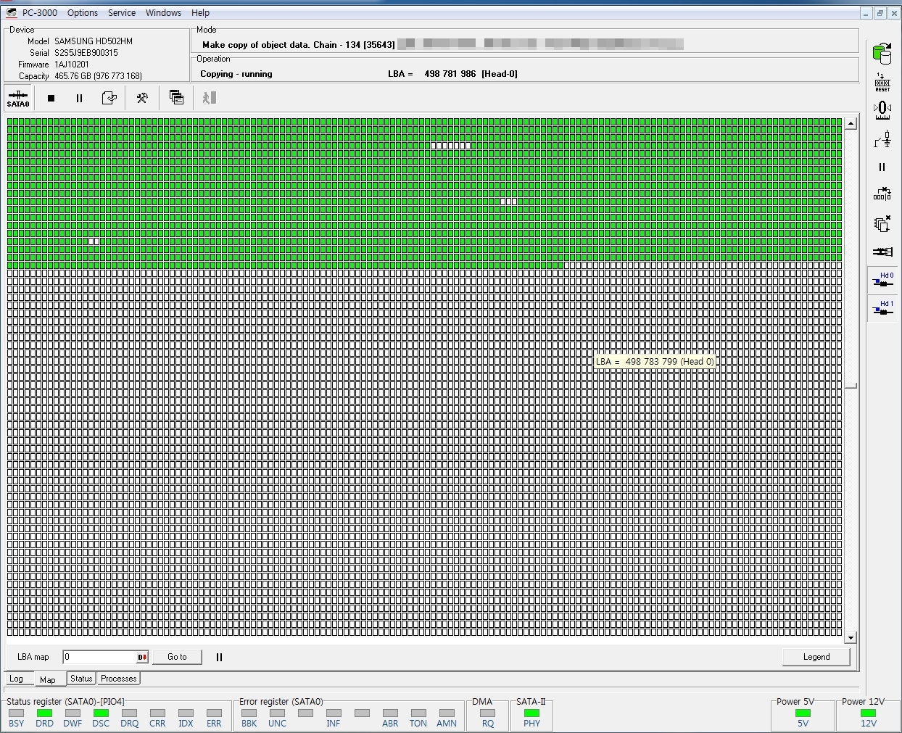Open the LBA map field dropdown arrow
This screenshot has width=902, height=733.
(x=142, y=657)
